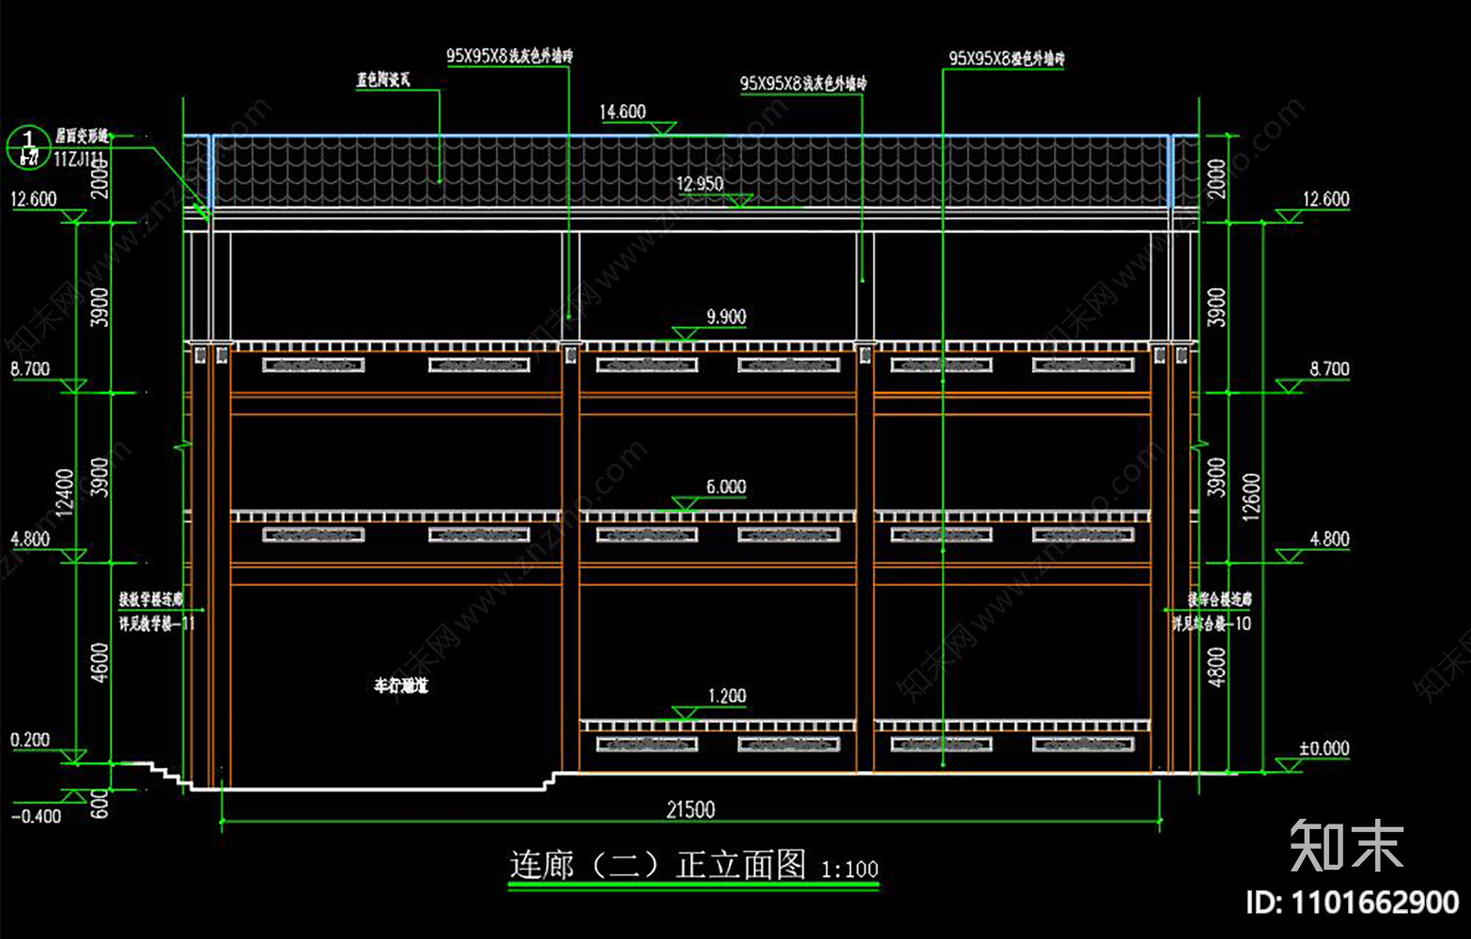Select the 接综合楼连廊 note
This screenshot has width=1471, height=939.
tap(1219, 599)
